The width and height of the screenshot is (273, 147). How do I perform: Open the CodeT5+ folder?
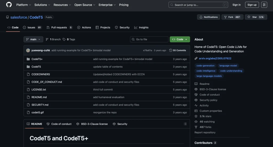(x=37, y=59)
